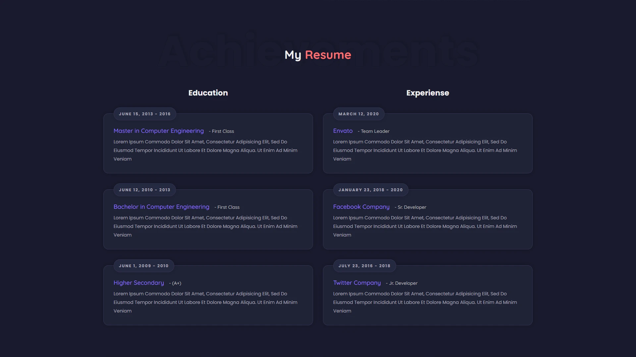Open Bachelor in Computer Engineering title

[161, 207]
